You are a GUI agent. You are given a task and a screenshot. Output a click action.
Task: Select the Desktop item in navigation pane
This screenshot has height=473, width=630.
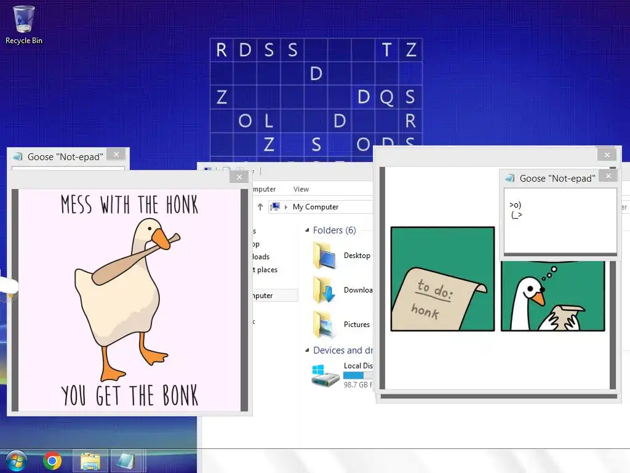click(x=256, y=244)
